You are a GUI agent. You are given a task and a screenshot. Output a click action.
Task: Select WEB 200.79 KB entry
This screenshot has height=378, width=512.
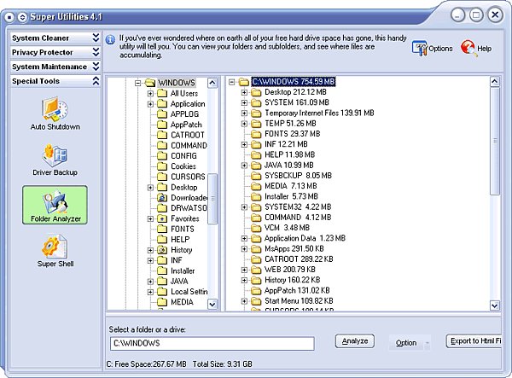click(289, 270)
